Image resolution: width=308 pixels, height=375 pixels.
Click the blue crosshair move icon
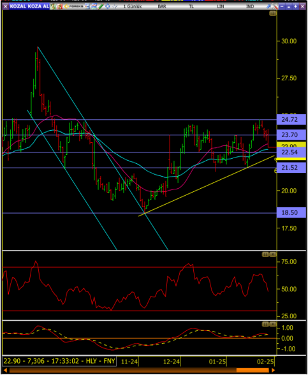107,6
